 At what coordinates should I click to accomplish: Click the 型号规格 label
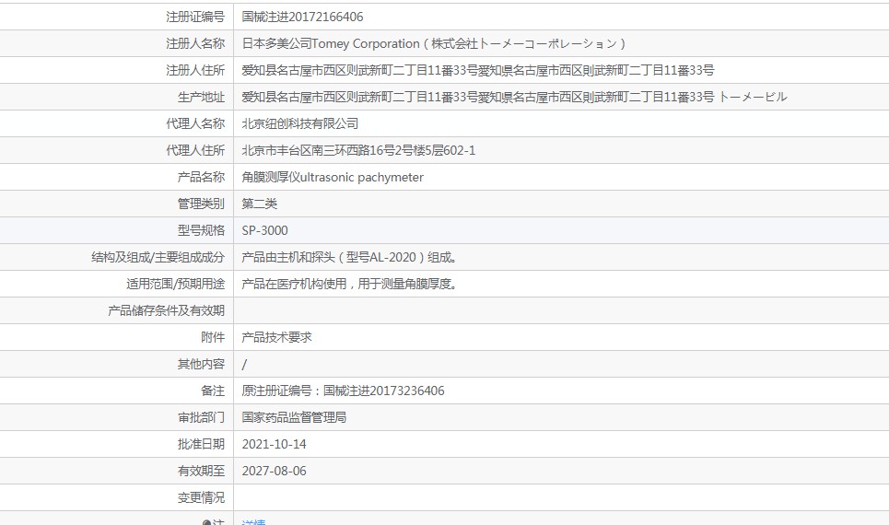[x=201, y=230]
